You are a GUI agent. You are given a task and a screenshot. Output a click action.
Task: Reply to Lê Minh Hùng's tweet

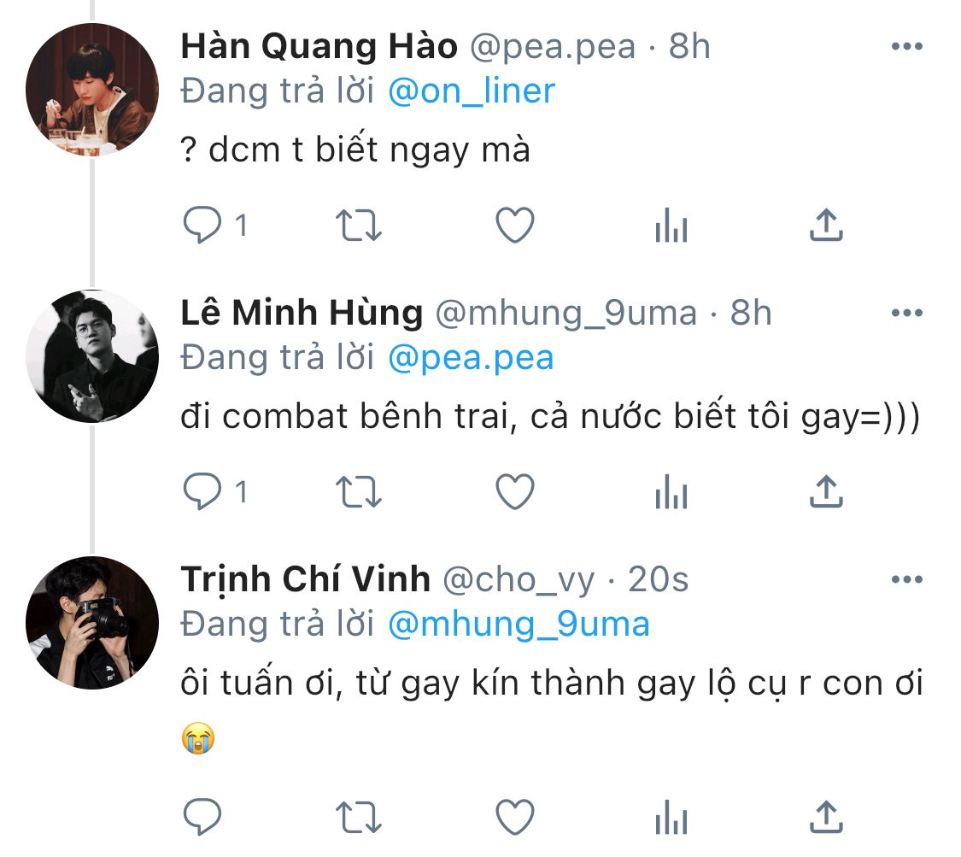coord(203,492)
